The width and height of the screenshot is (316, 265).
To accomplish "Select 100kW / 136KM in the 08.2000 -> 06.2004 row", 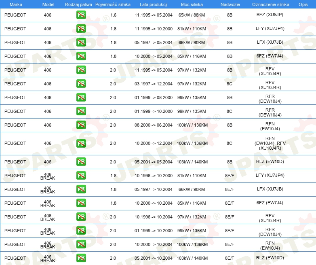I will 192,125.
